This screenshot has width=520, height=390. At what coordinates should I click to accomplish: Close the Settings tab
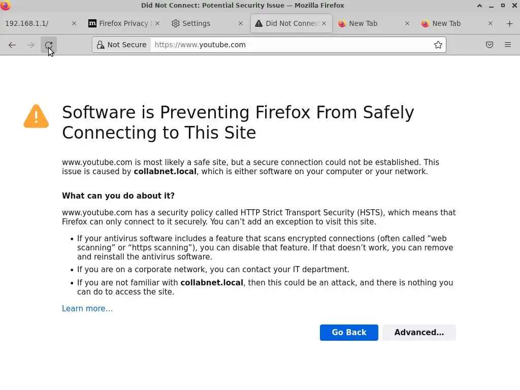click(x=241, y=23)
